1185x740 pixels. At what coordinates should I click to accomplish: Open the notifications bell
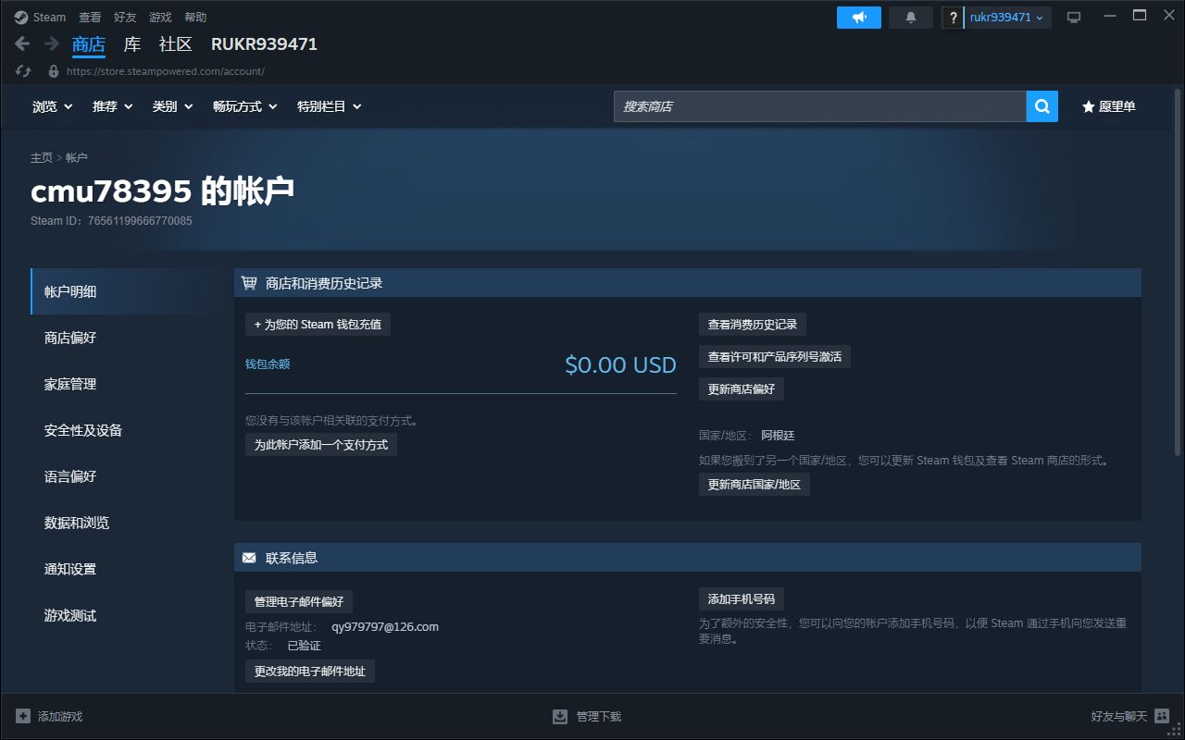tap(911, 18)
